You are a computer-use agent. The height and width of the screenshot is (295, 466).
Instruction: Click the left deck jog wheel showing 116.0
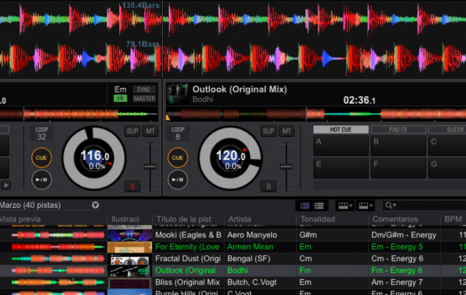94,158
